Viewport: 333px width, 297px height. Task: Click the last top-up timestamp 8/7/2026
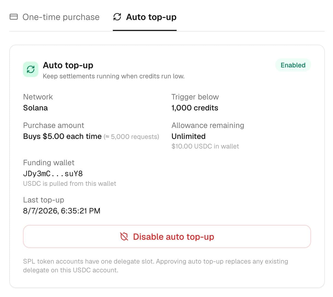[62, 211]
